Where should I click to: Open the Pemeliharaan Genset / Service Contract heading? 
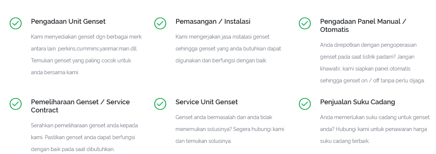[80, 106]
